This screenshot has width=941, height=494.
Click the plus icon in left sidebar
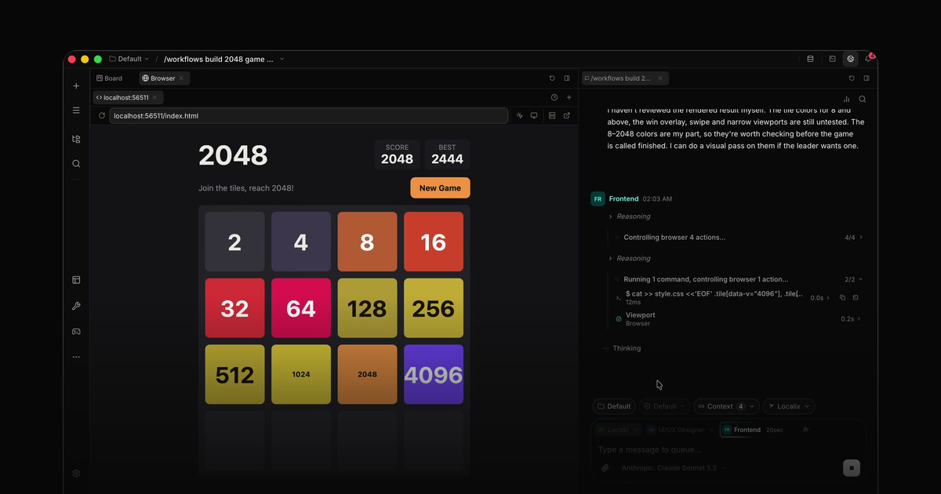click(76, 85)
